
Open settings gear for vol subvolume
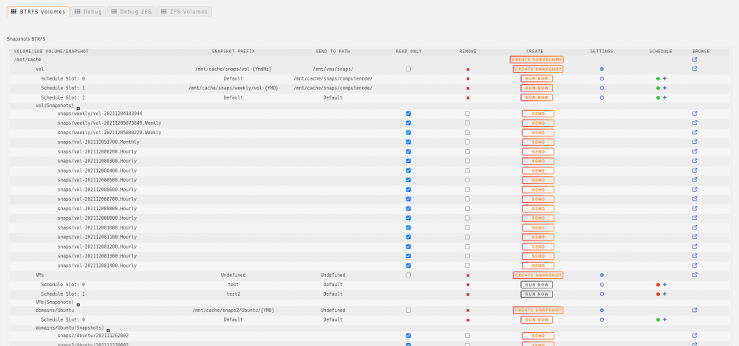[x=602, y=69]
